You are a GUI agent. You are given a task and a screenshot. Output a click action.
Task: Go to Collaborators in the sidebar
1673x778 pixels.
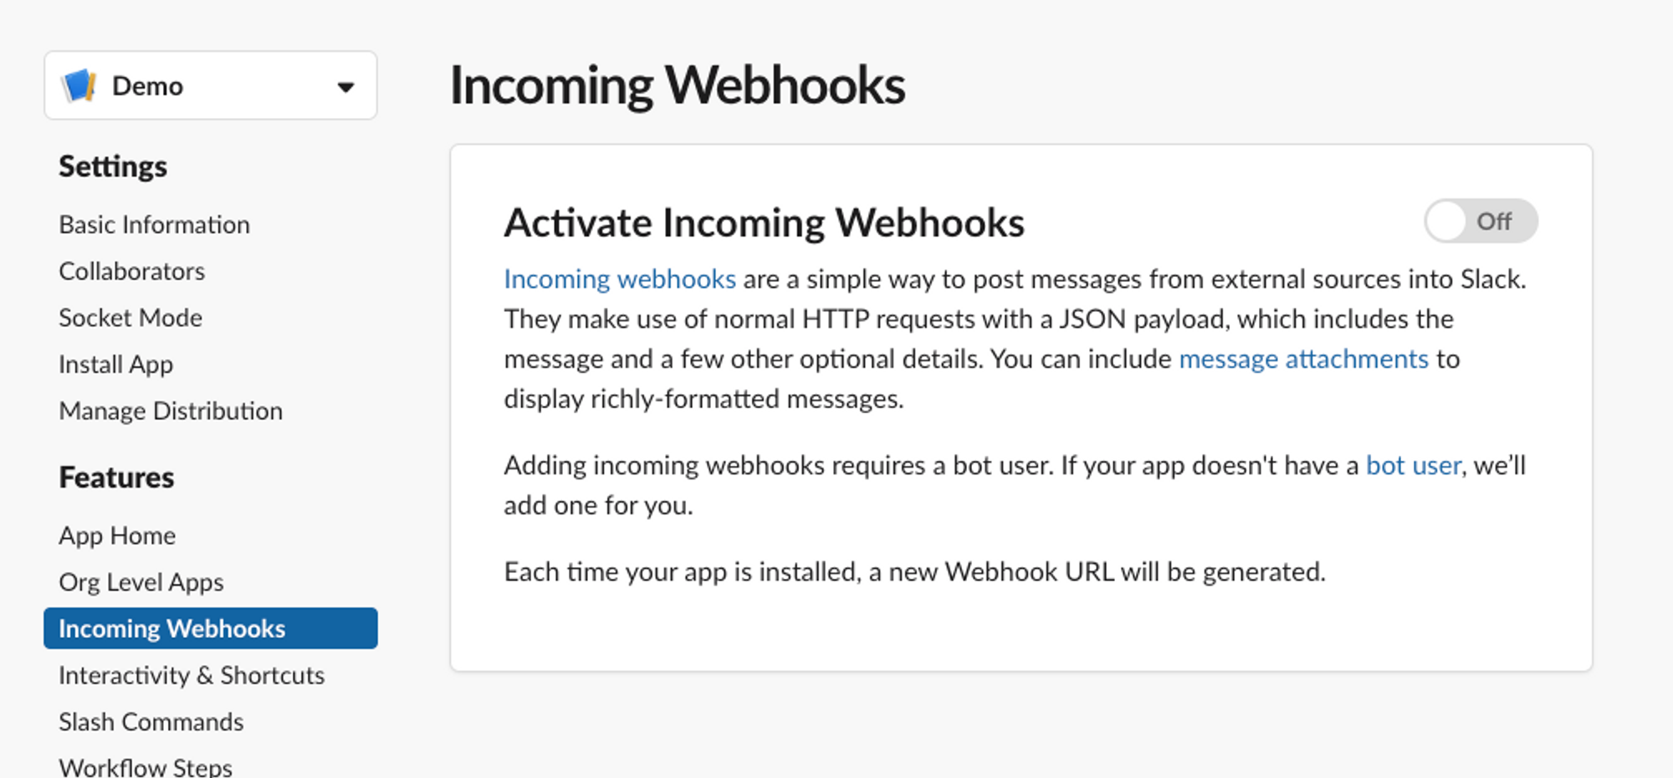[x=131, y=272]
